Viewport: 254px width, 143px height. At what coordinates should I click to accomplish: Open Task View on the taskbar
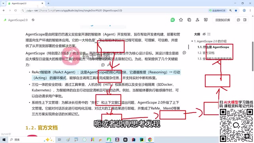[60, 139]
